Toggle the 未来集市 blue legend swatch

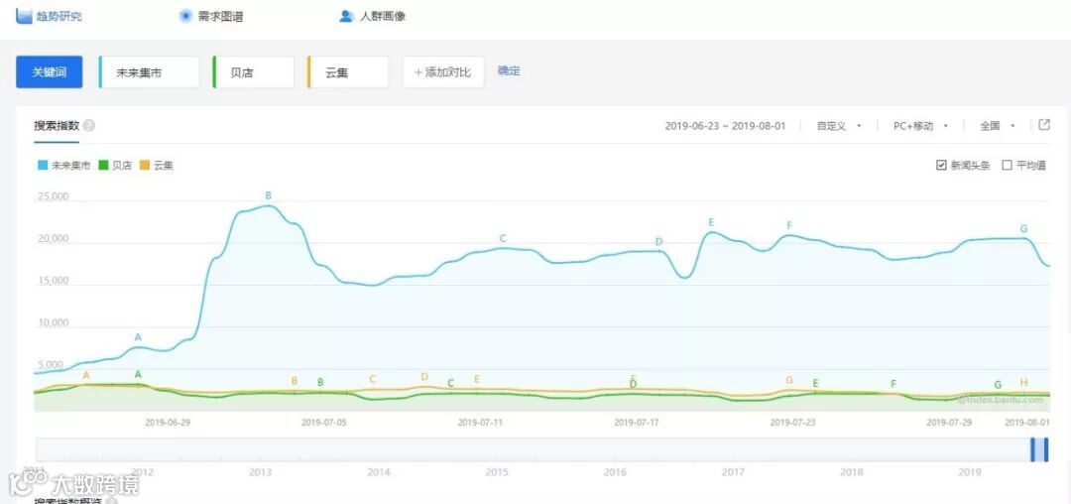43,166
